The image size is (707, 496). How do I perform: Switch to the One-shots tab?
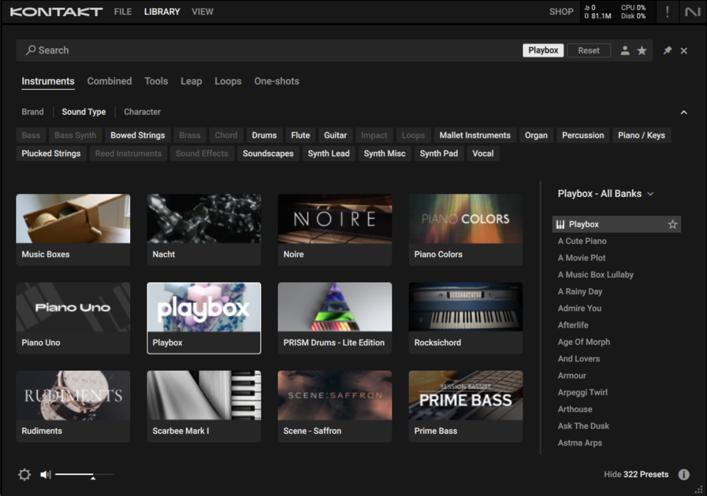coord(277,81)
